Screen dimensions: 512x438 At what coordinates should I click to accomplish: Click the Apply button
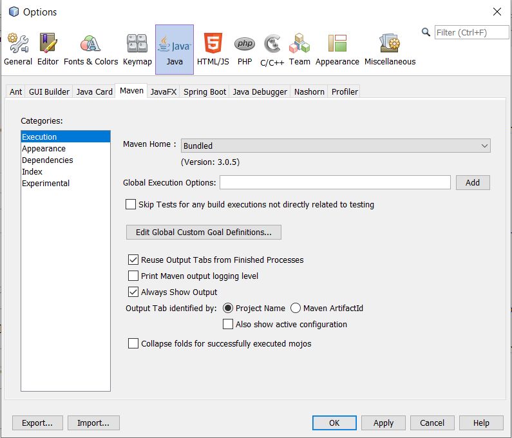tap(383, 423)
